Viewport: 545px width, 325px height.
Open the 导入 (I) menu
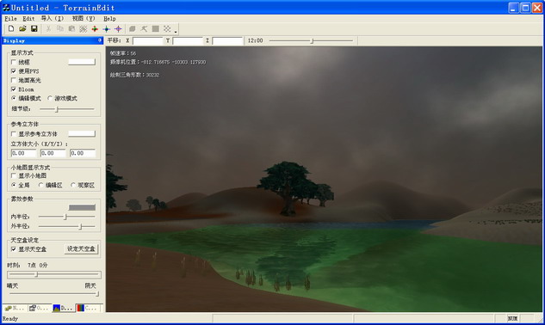(x=53, y=18)
